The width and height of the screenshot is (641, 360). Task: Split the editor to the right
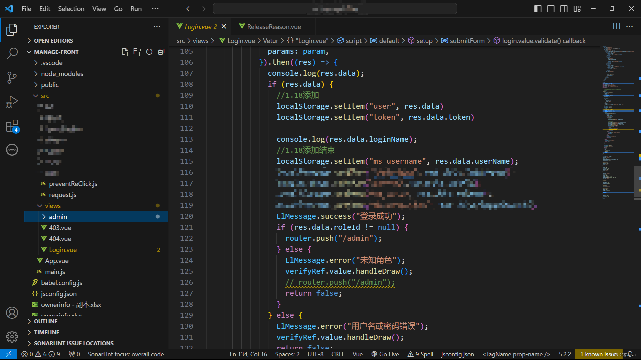pyautogui.click(x=616, y=26)
